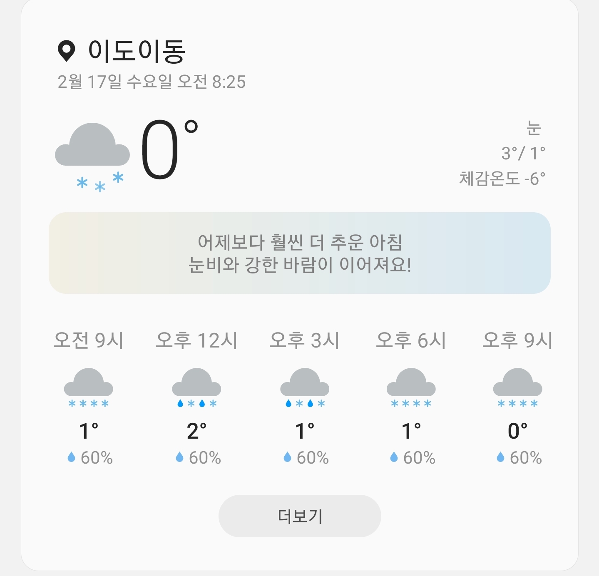Screen dimensions: 599x576
Task: Open the 더보기 button
Action: (300, 516)
